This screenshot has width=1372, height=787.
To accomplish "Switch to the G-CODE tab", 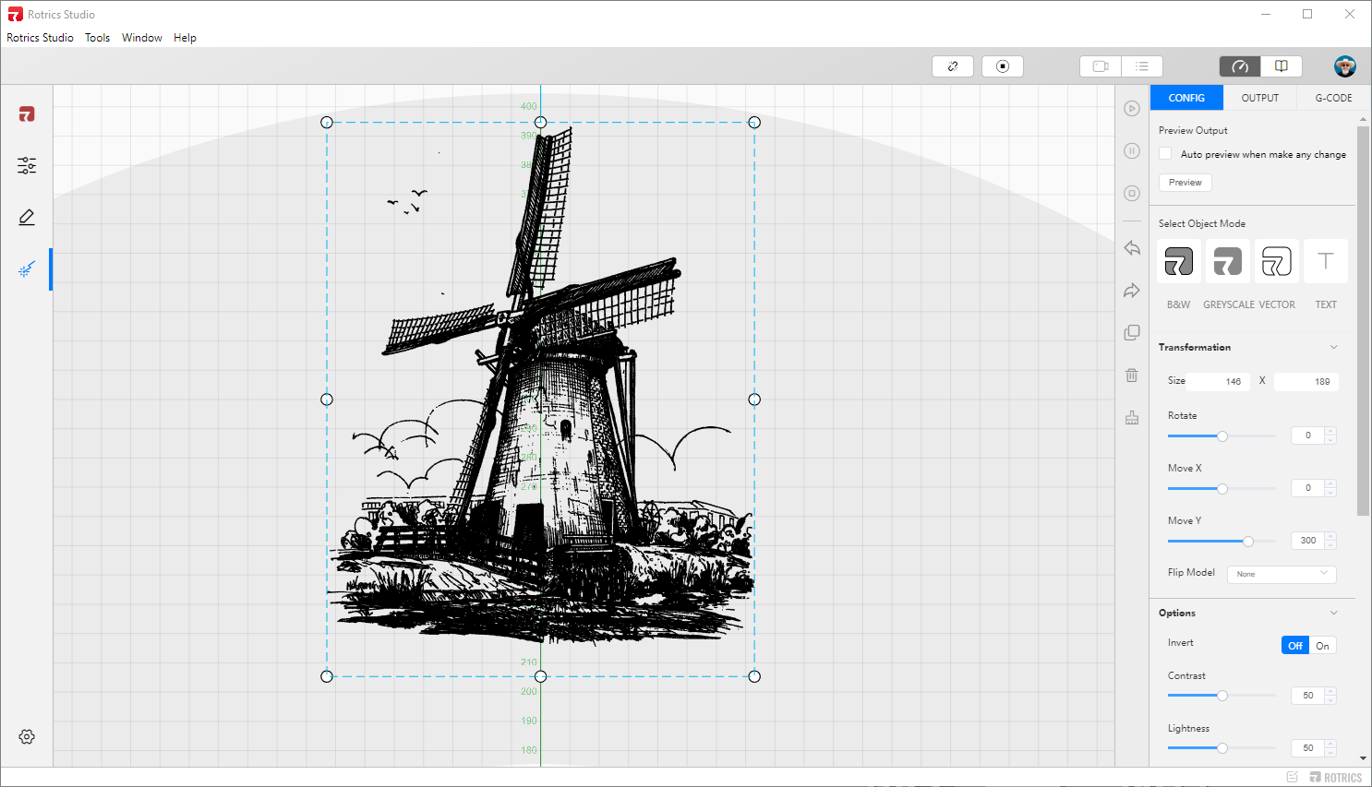I will 1333,98.
